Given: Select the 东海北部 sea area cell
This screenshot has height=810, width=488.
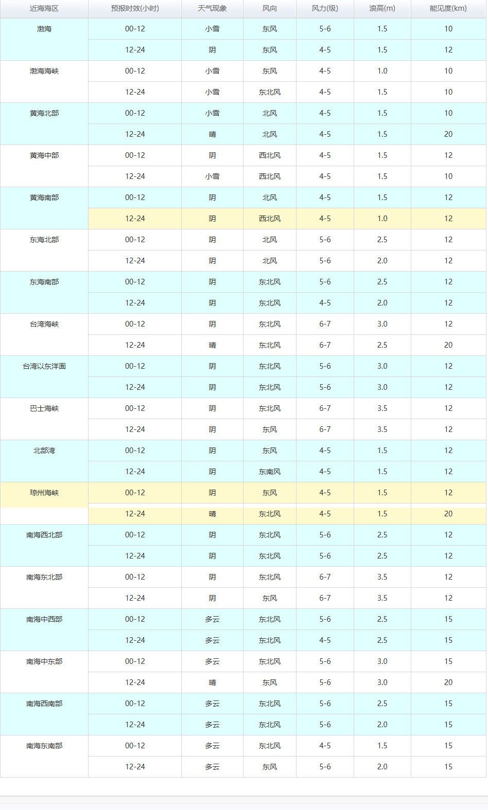Looking at the screenshot, I should tap(44, 240).
